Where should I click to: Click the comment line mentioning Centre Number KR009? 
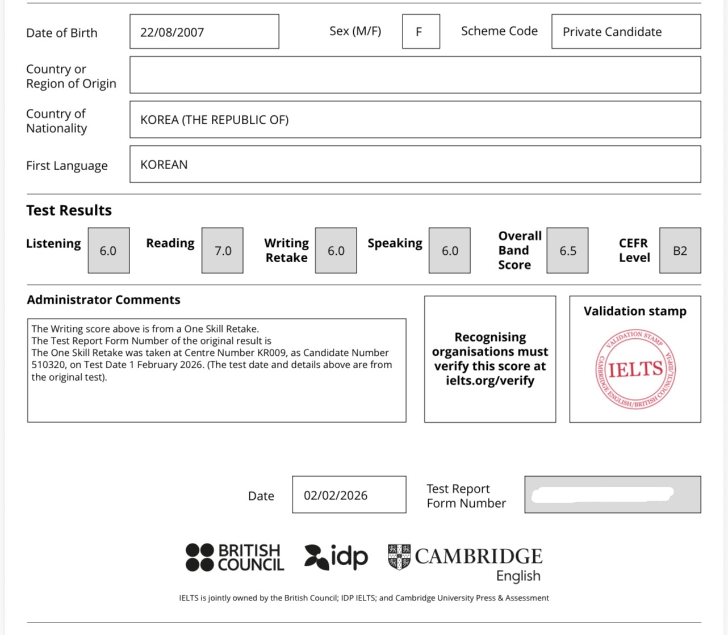click(x=210, y=352)
